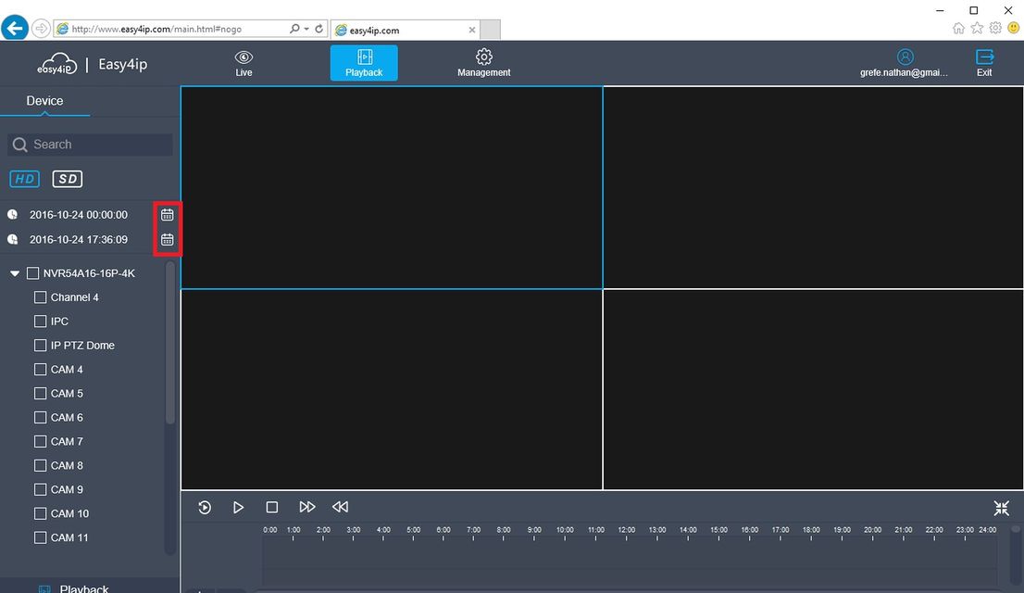Open the grefe.nathan account profile
This screenshot has height=593, width=1024.
pyautogui.click(x=904, y=63)
